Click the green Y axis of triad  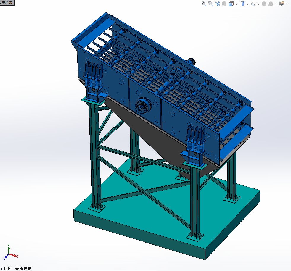9,249
